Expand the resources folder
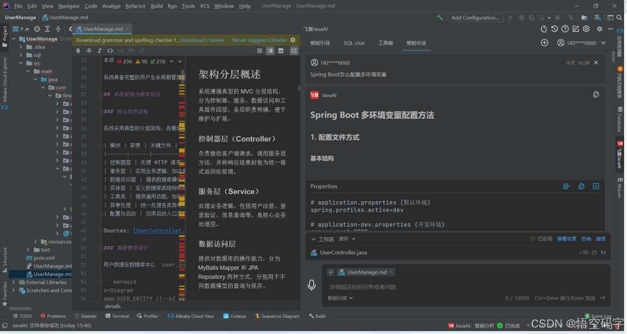 35,242
